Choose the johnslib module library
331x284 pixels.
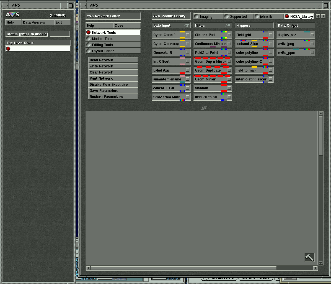point(269,16)
